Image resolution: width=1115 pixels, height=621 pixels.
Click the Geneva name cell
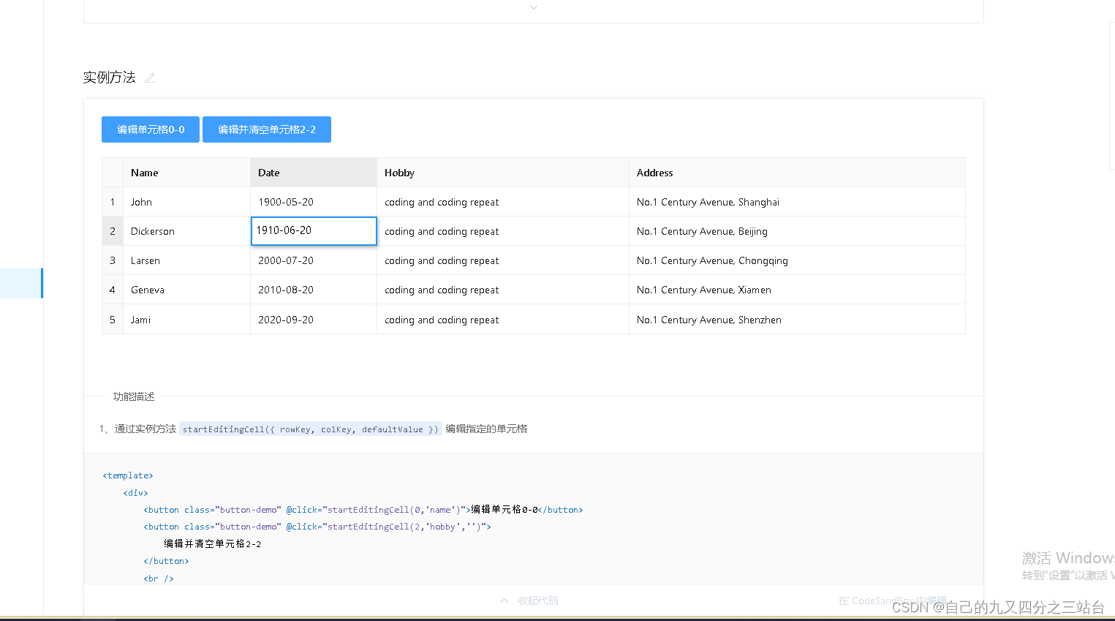186,290
